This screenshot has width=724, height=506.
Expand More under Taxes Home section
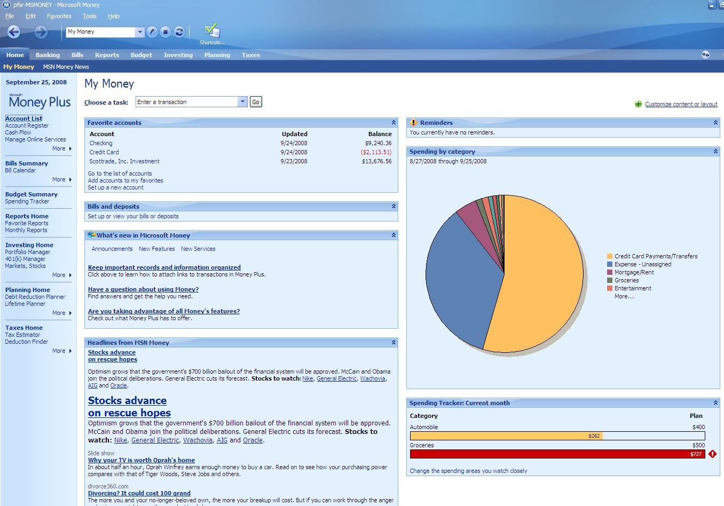[x=61, y=351]
